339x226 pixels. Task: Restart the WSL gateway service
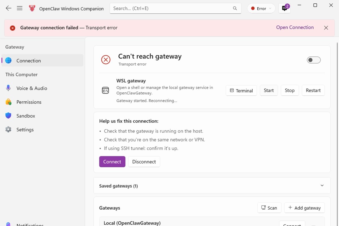click(313, 90)
